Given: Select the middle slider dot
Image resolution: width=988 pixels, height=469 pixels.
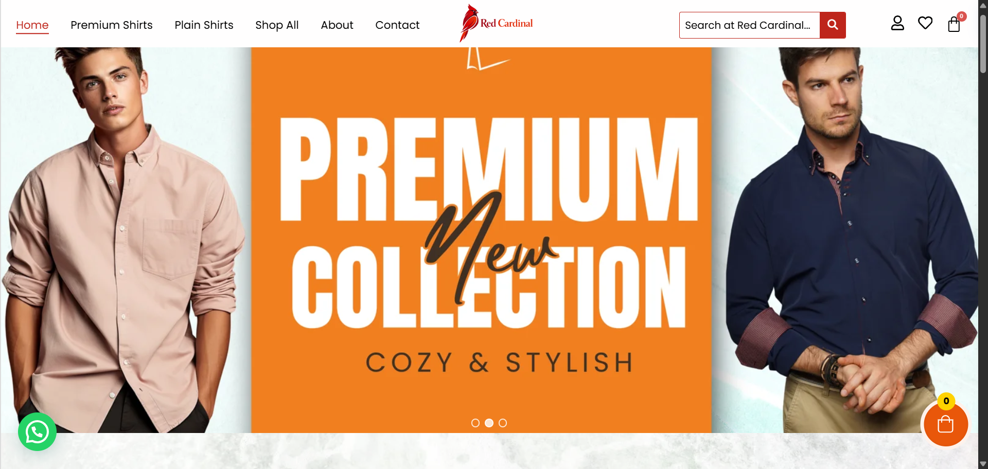Looking at the screenshot, I should tap(489, 423).
